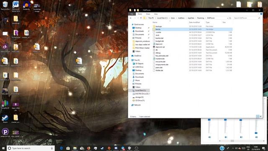Open Microsoft Store from the taskbar
The image size is (268, 151).
coord(68,148)
